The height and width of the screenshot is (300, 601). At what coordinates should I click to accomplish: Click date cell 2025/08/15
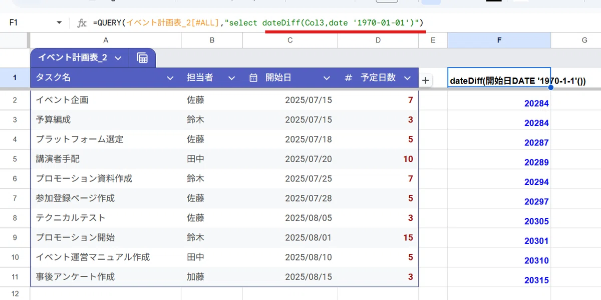290,277
